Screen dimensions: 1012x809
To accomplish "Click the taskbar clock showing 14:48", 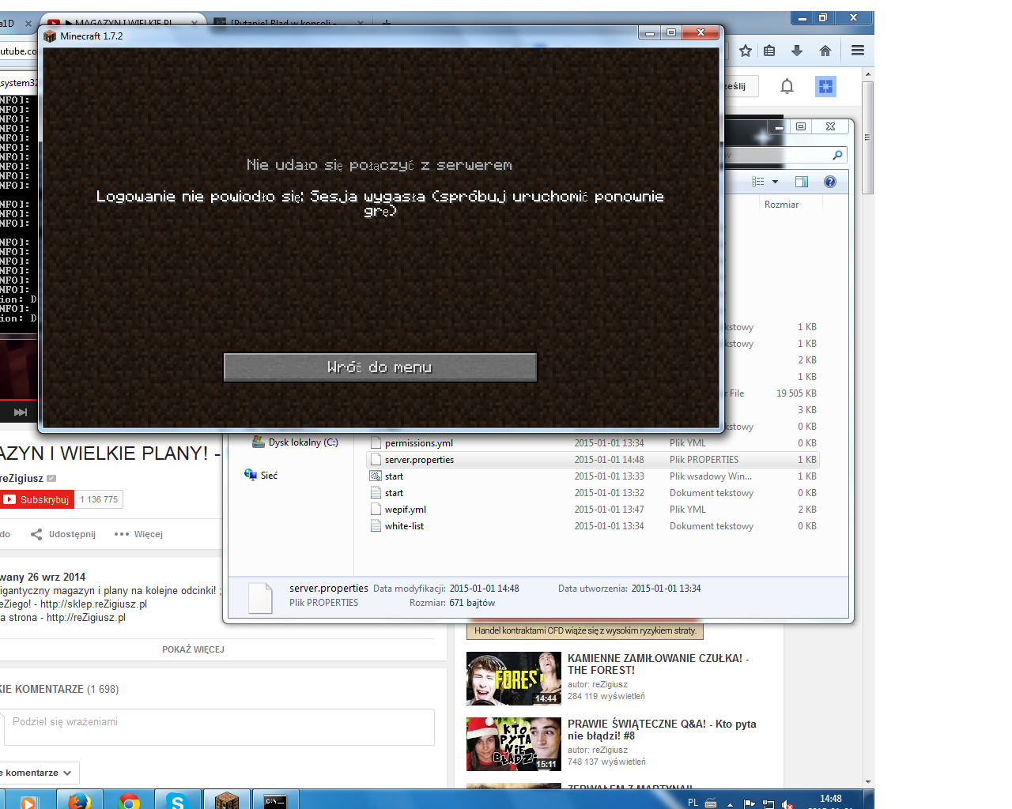I will (x=831, y=800).
